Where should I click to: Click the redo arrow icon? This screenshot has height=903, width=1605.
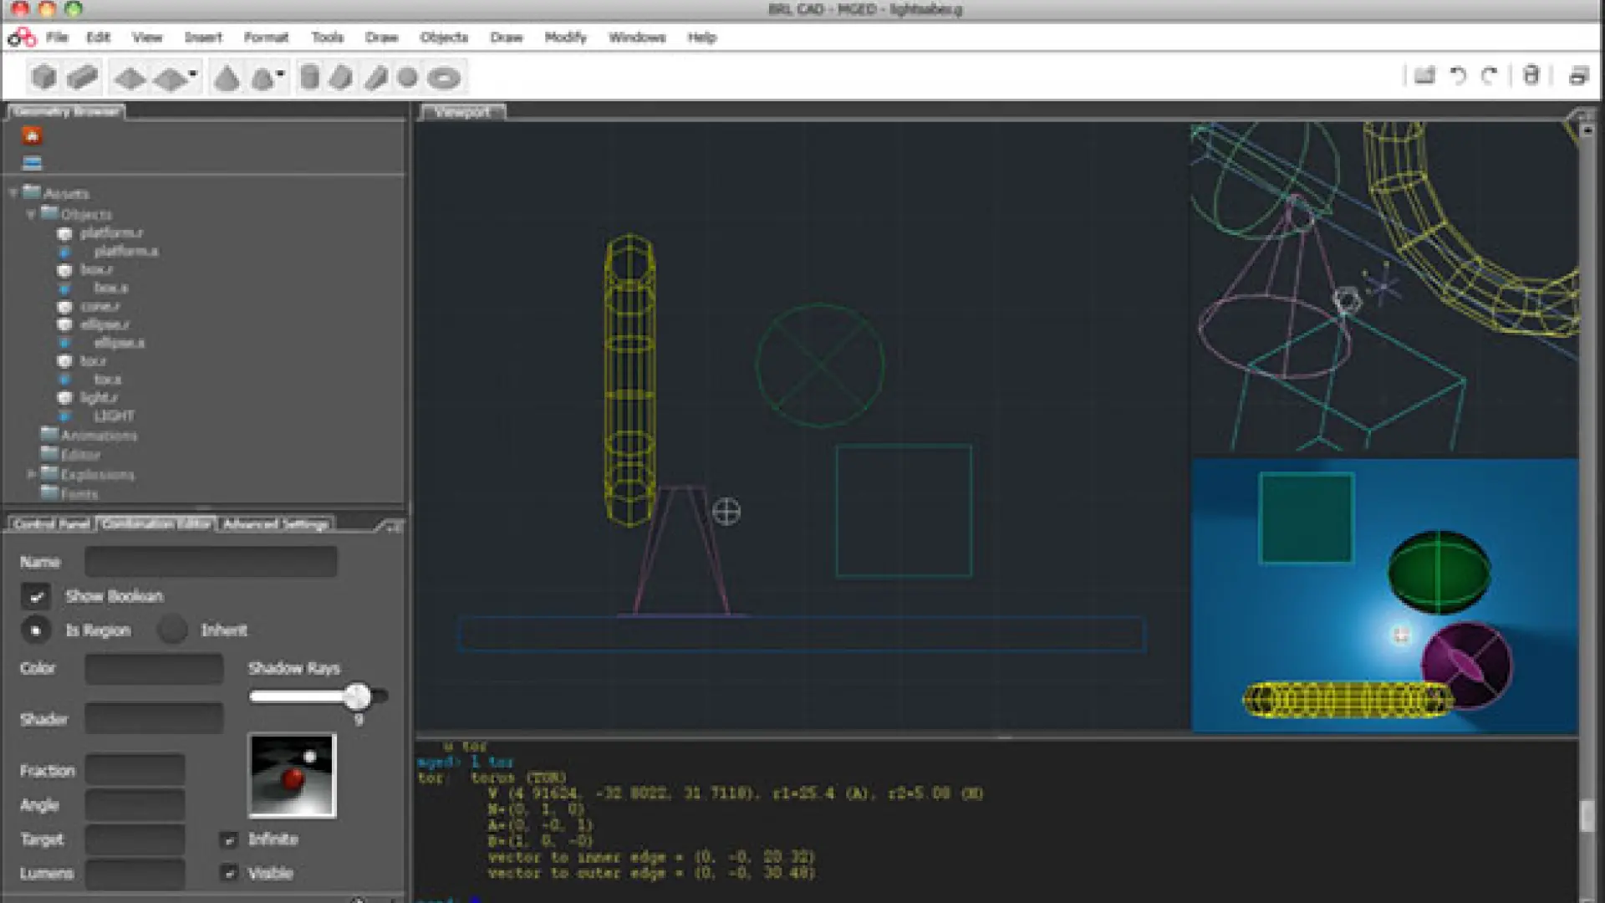point(1490,76)
